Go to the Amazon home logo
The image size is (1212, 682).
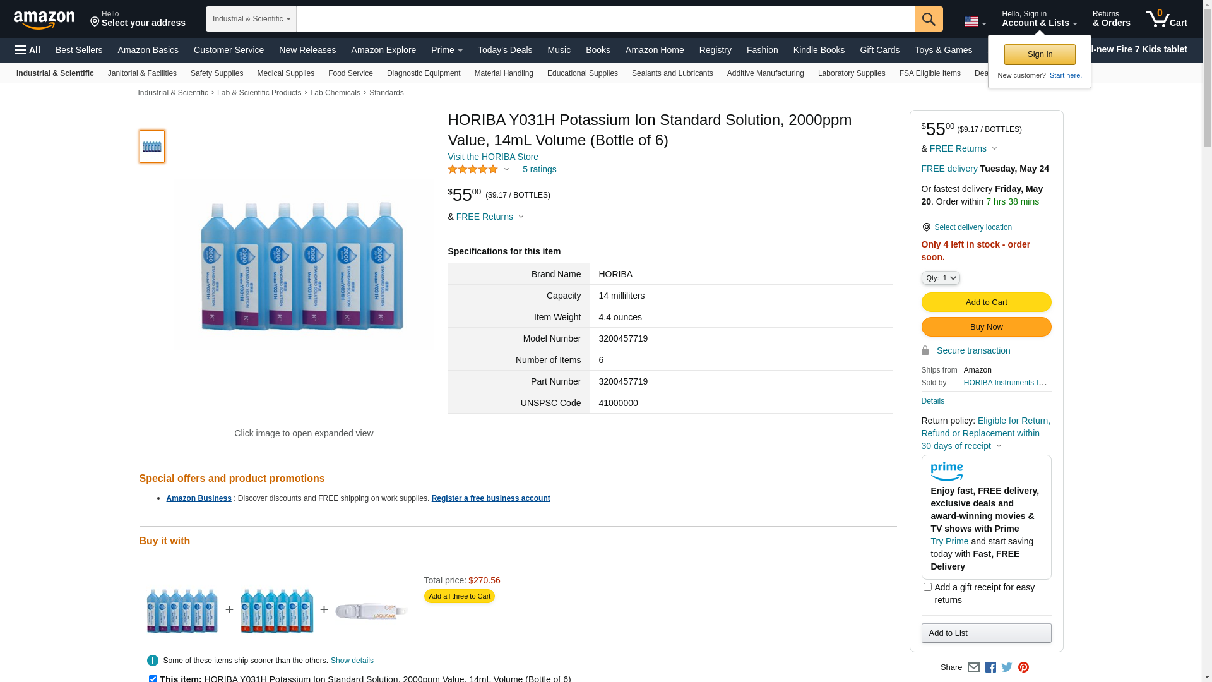point(44,20)
